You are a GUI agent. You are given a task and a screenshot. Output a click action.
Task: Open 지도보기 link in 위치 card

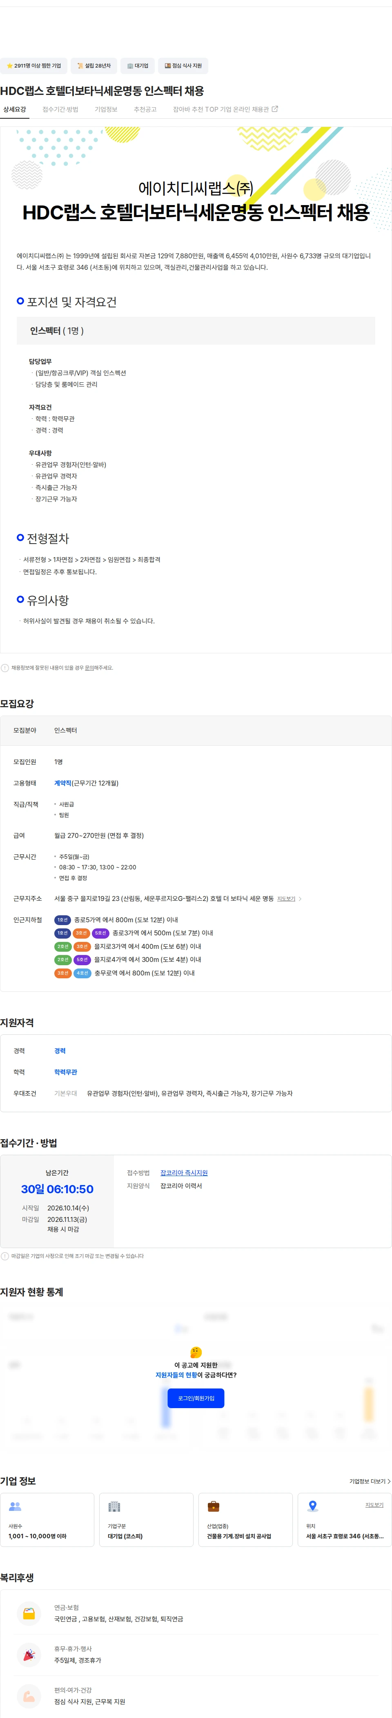[374, 1505]
